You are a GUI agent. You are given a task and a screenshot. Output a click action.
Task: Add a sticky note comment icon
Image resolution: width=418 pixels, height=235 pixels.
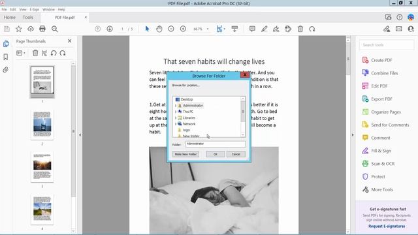click(252, 29)
